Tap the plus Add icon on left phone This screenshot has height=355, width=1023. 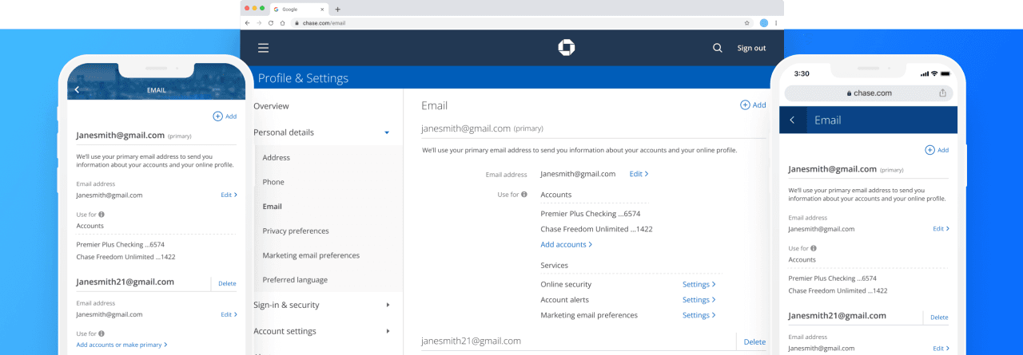[x=217, y=116]
